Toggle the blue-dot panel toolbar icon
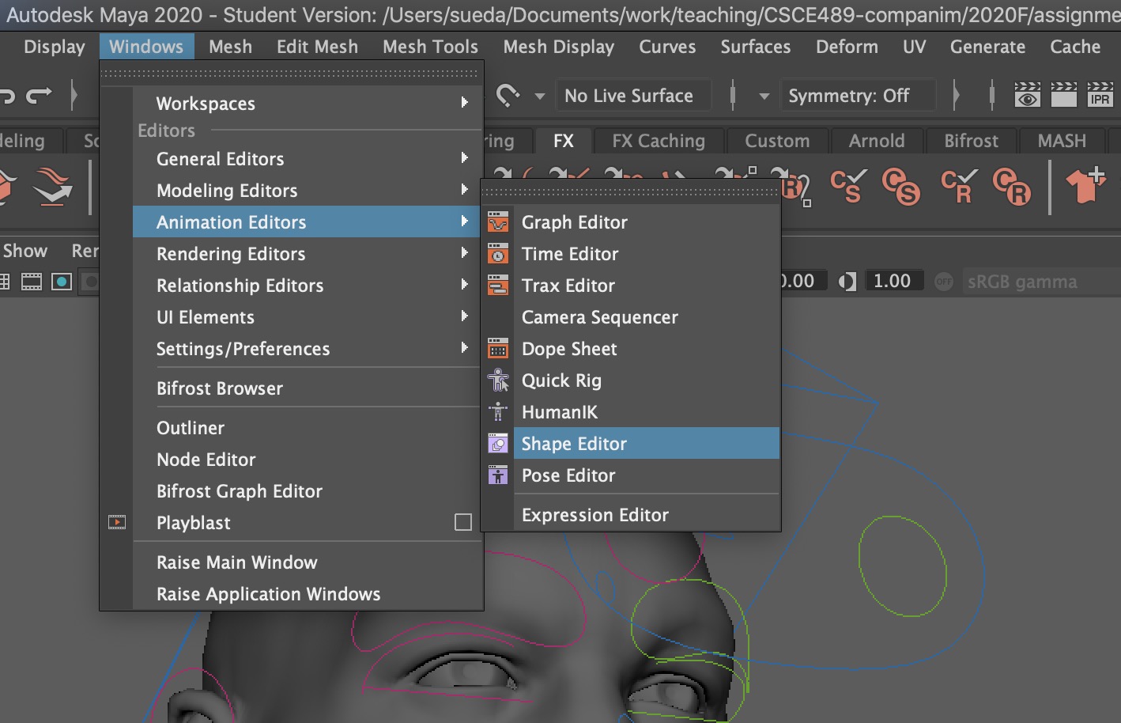1121x723 pixels. tap(62, 282)
